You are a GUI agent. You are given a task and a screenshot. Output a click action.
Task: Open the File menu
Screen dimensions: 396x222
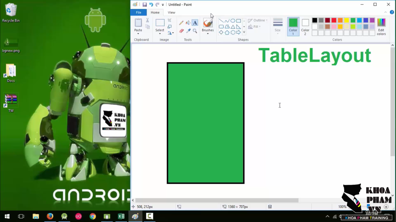pos(138,13)
